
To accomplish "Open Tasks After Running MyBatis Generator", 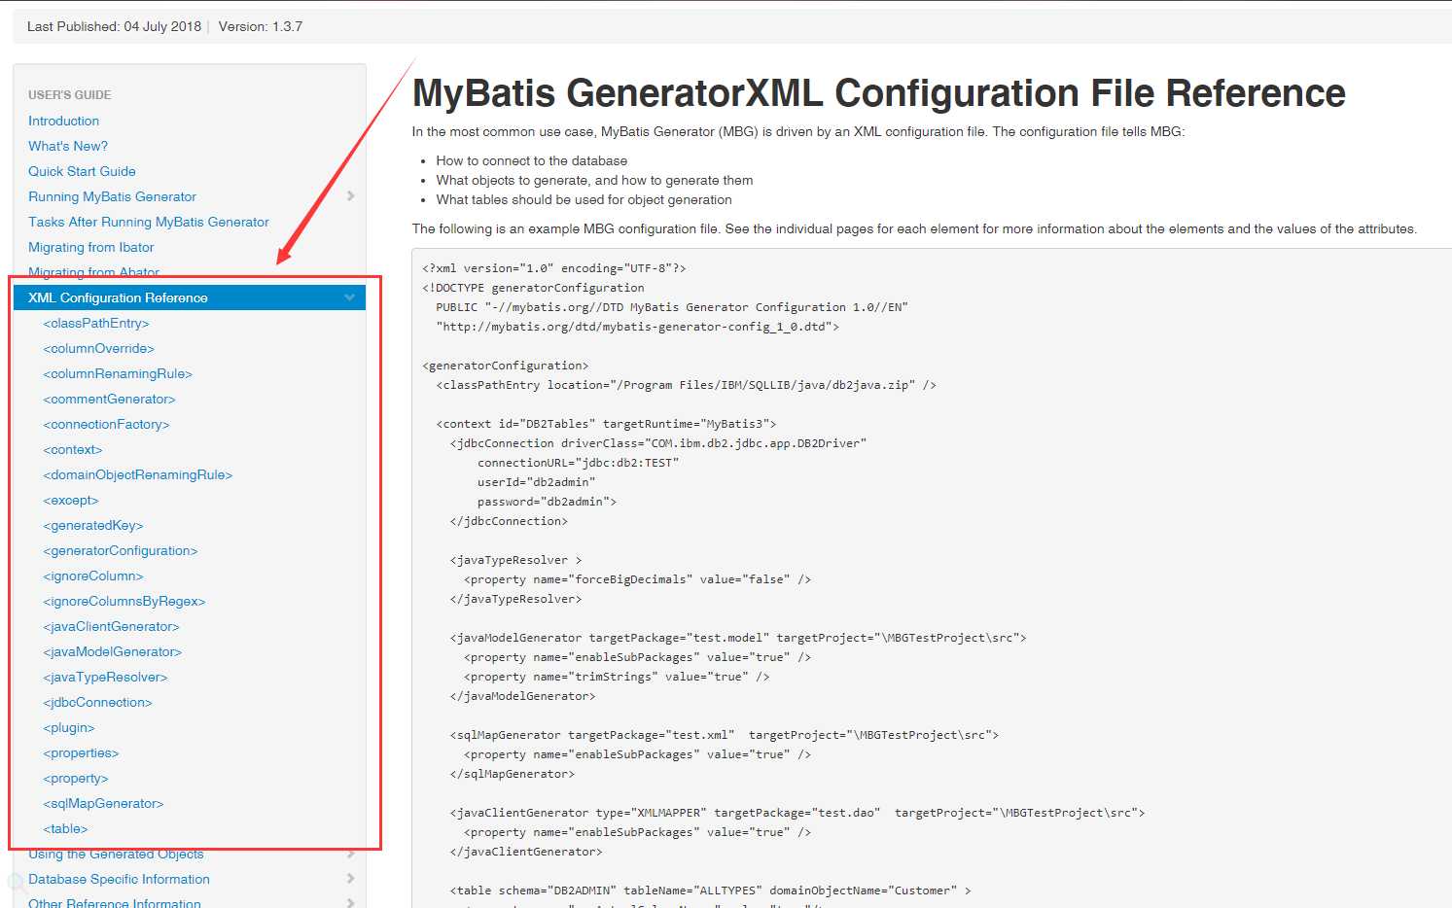I will [149, 222].
